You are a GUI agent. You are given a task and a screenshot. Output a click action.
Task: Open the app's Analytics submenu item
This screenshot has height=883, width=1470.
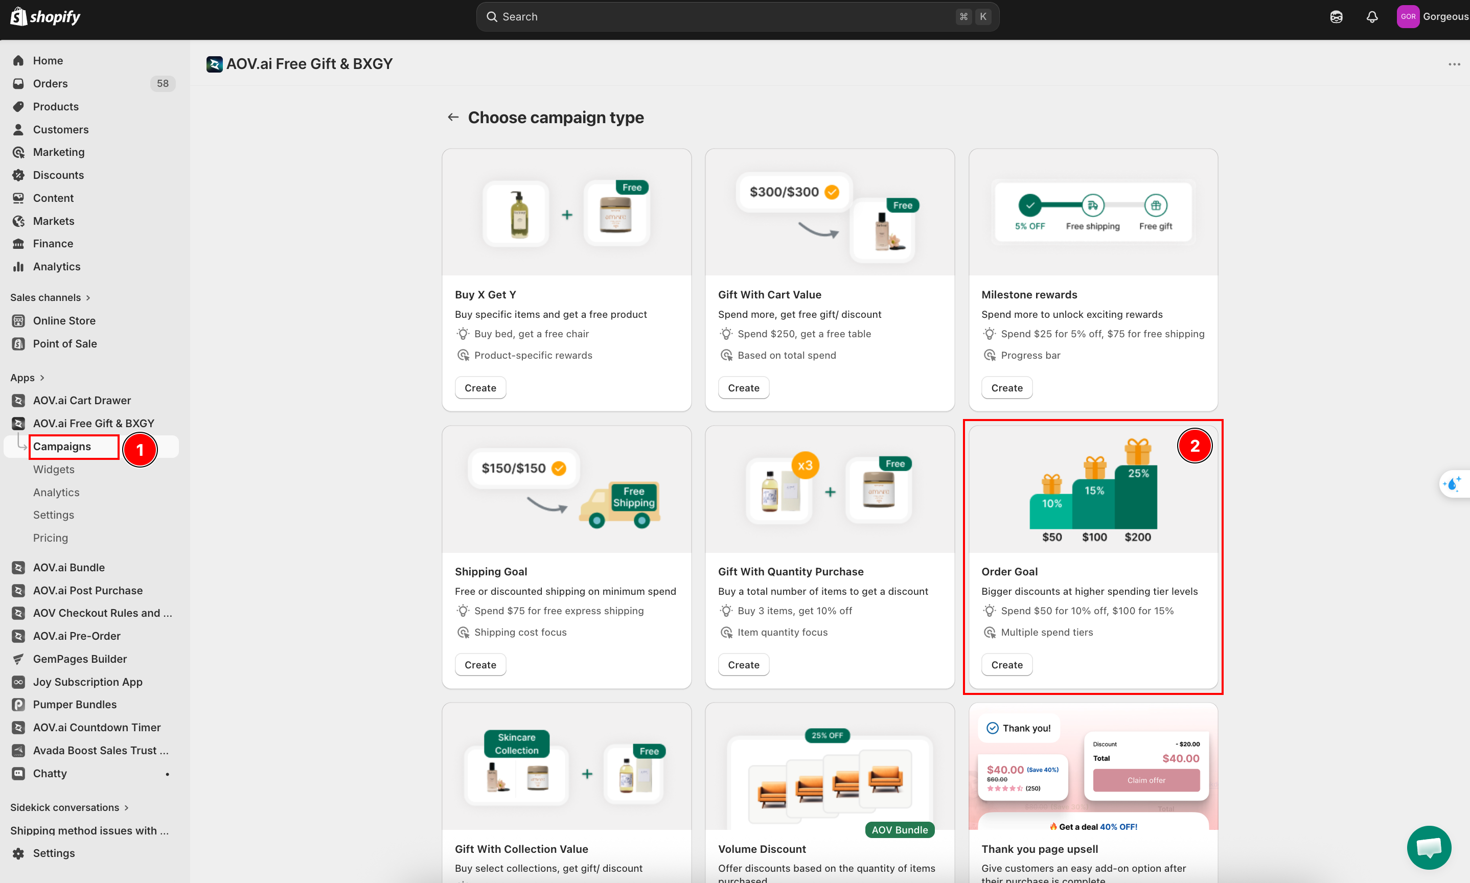point(56,492)
